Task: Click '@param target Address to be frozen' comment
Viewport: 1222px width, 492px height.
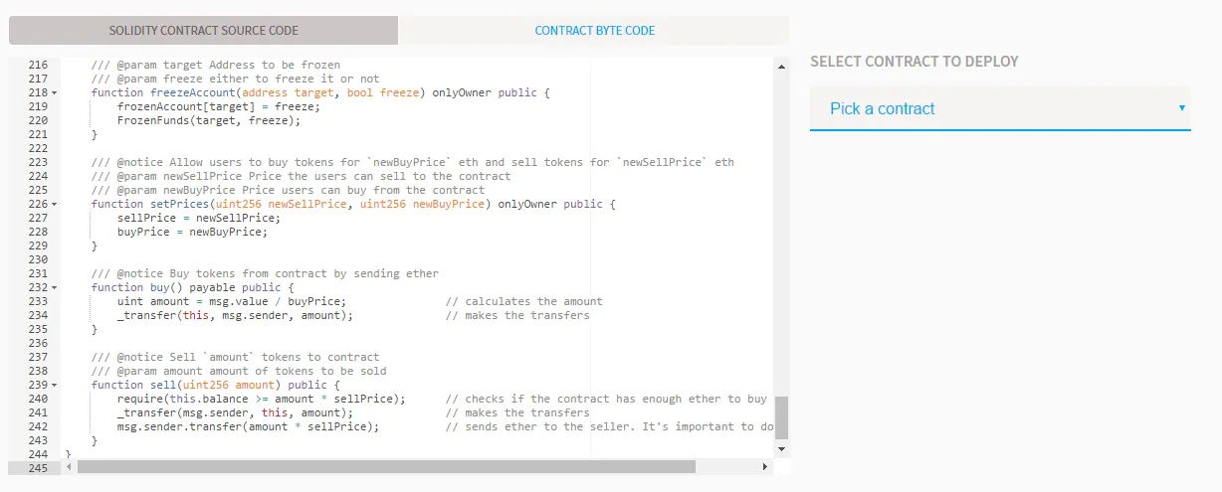Action: (216, 65)
